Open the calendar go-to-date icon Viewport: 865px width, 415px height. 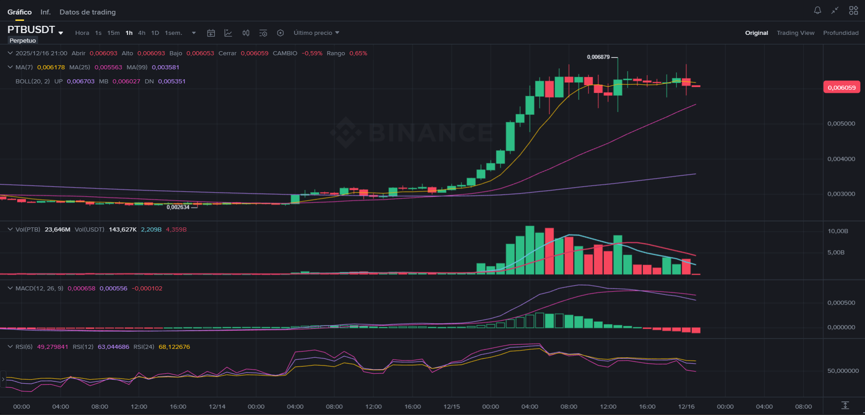tap(211, 33)
